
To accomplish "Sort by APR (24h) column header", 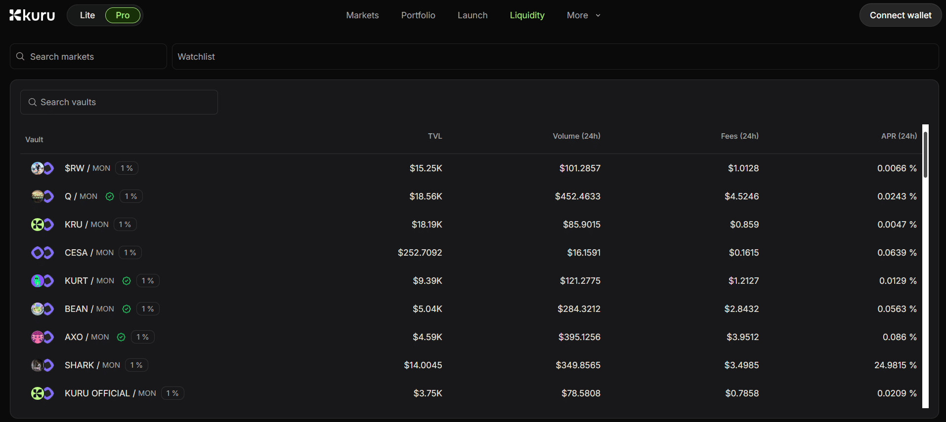I will pos(899,136).
